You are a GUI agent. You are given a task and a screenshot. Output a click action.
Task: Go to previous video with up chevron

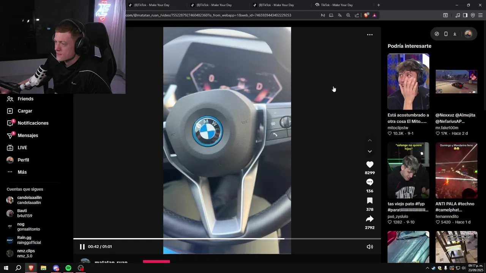pos(370,140)
